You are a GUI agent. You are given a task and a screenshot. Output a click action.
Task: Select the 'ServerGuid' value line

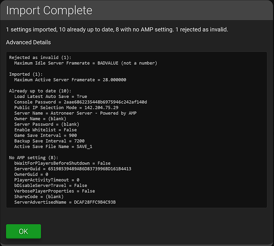[73, 169]
